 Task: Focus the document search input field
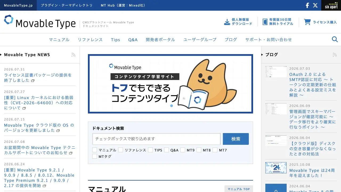156,139
